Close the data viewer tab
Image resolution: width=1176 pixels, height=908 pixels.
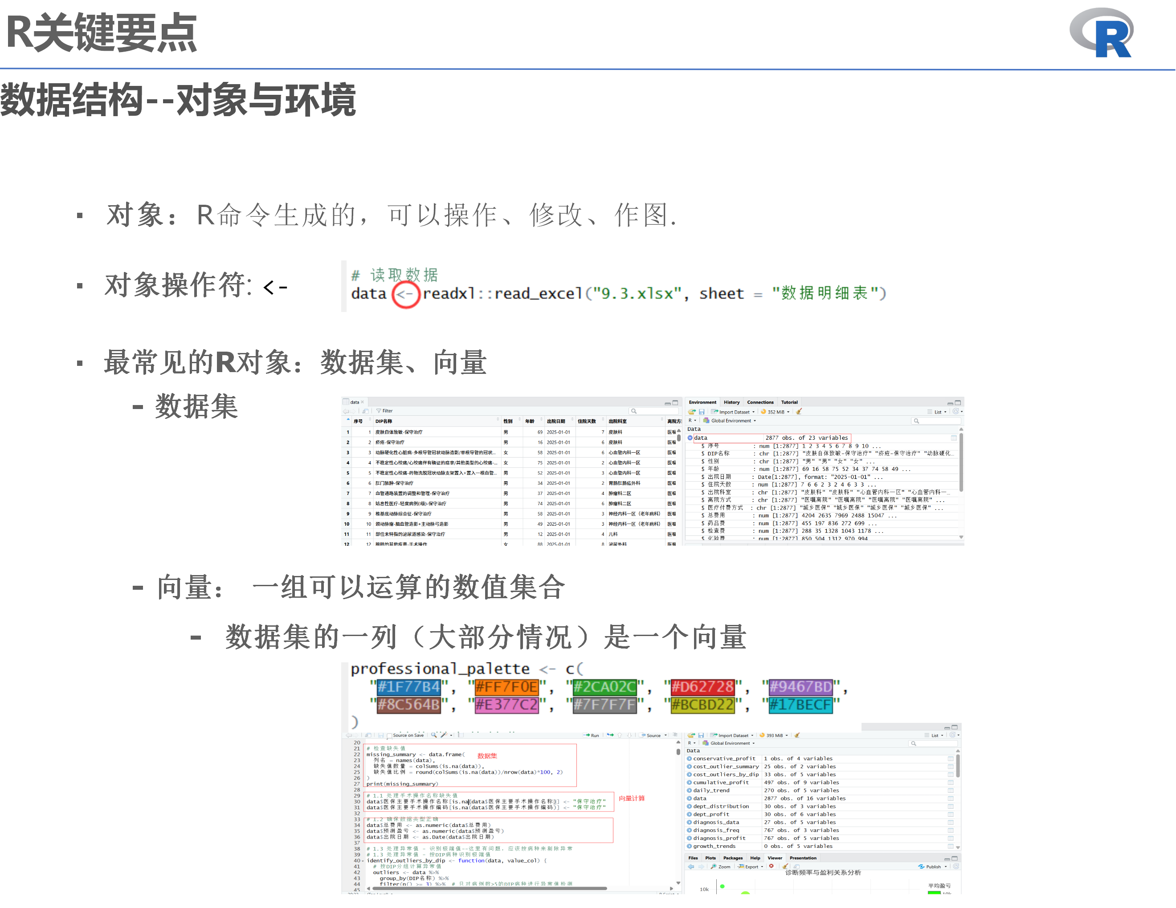(363, 402)
